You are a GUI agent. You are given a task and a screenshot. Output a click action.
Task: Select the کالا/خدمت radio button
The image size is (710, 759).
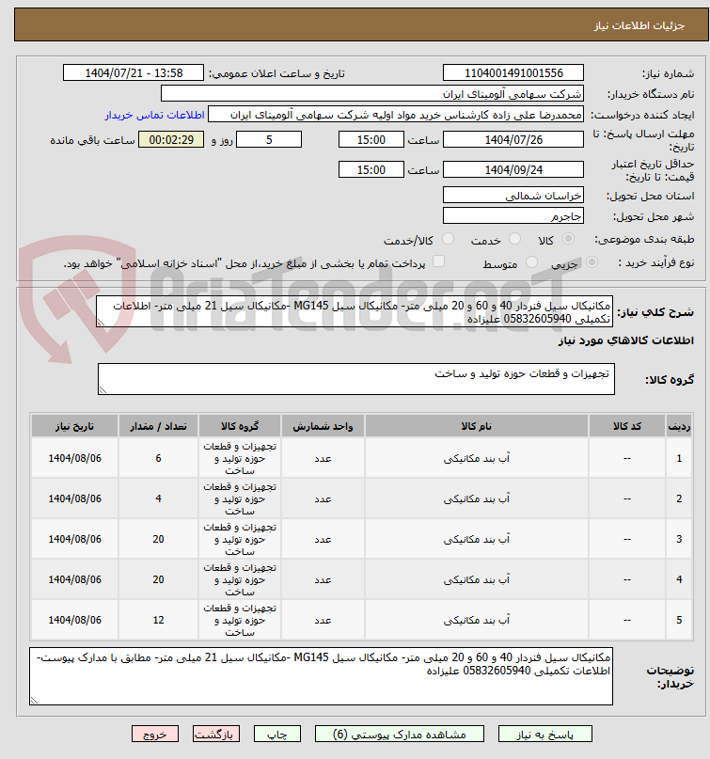pyautogui.click(x=449, y=239)
